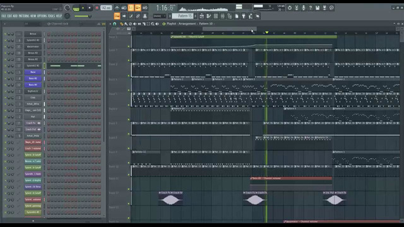
Task: Toggle song/pattern mode switch
Action: (x=76, y=8)
